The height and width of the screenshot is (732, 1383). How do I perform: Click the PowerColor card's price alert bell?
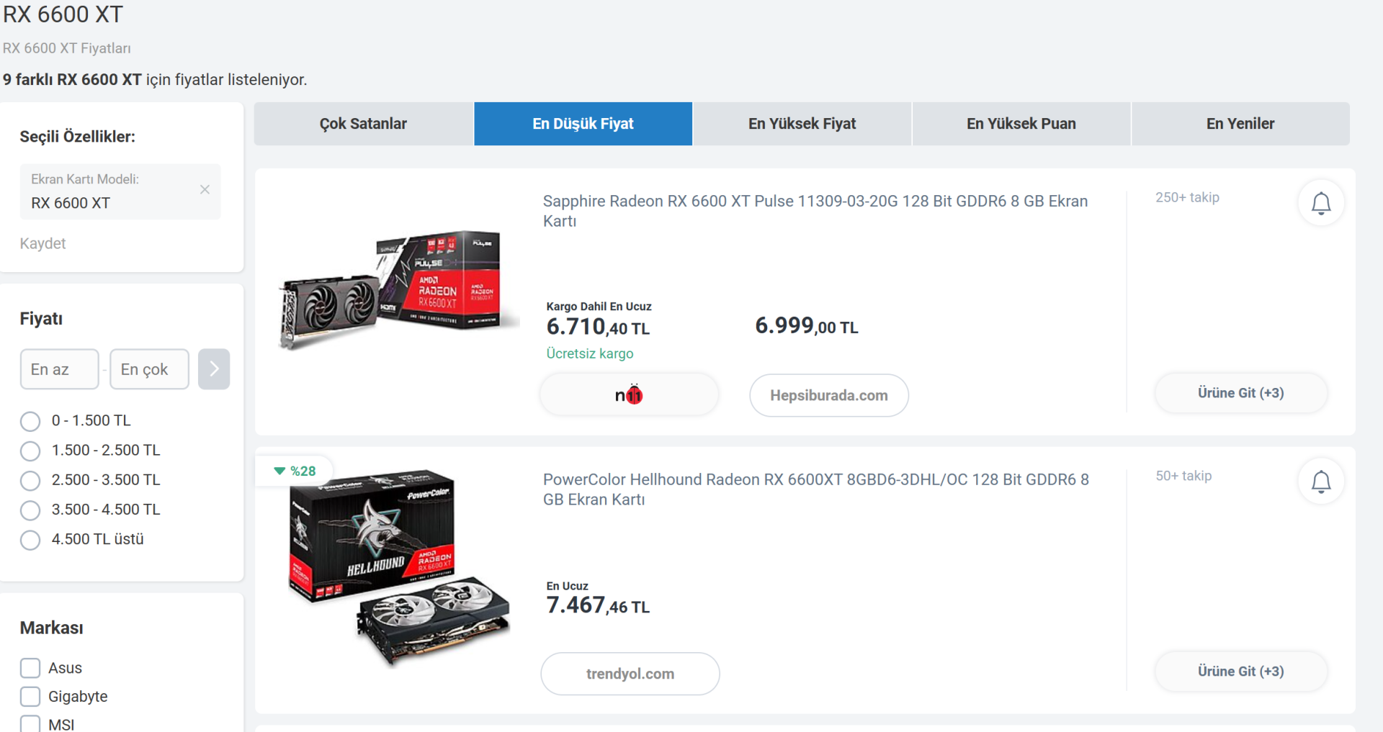coord(1320,482)
